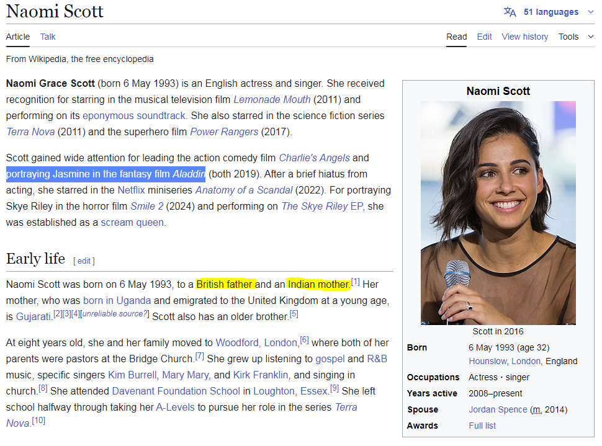This screenshot has height=446, width=602.
Task: Click the translate languages icon
Action: [x=510, y=12]
